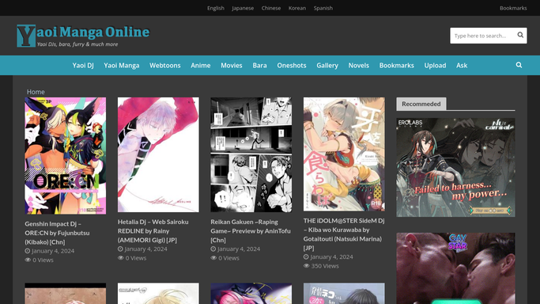Click the Genshin Impact Dj ORE:CN title
The width and height of the screenshot is (540, 304).
point(57,233)
